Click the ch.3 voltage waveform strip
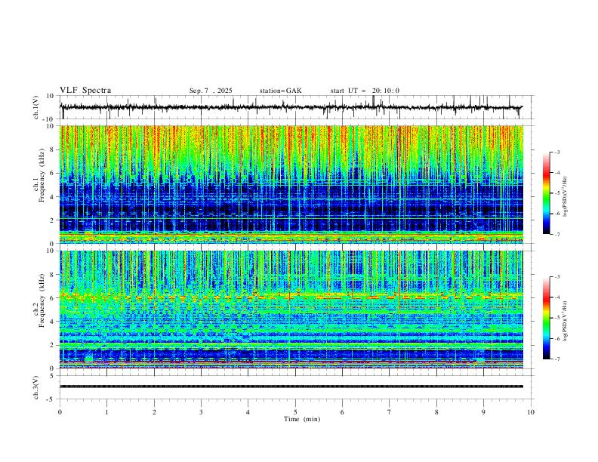 (x=291, y=387)
